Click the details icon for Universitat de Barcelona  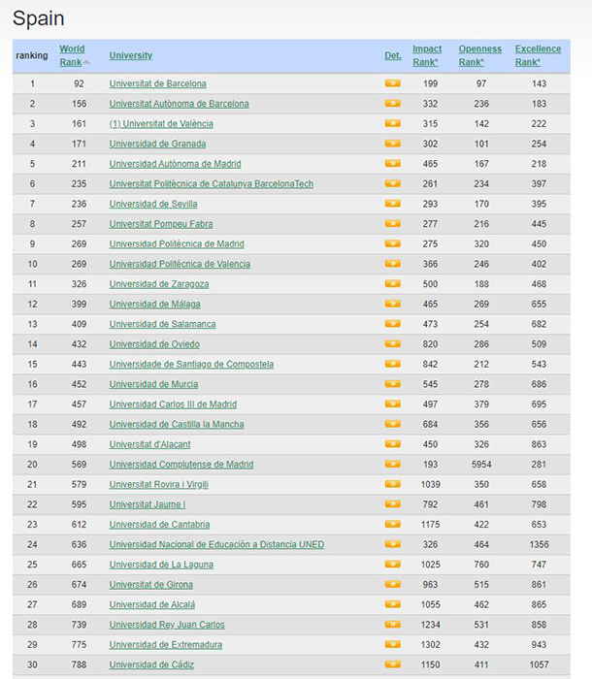392,83
